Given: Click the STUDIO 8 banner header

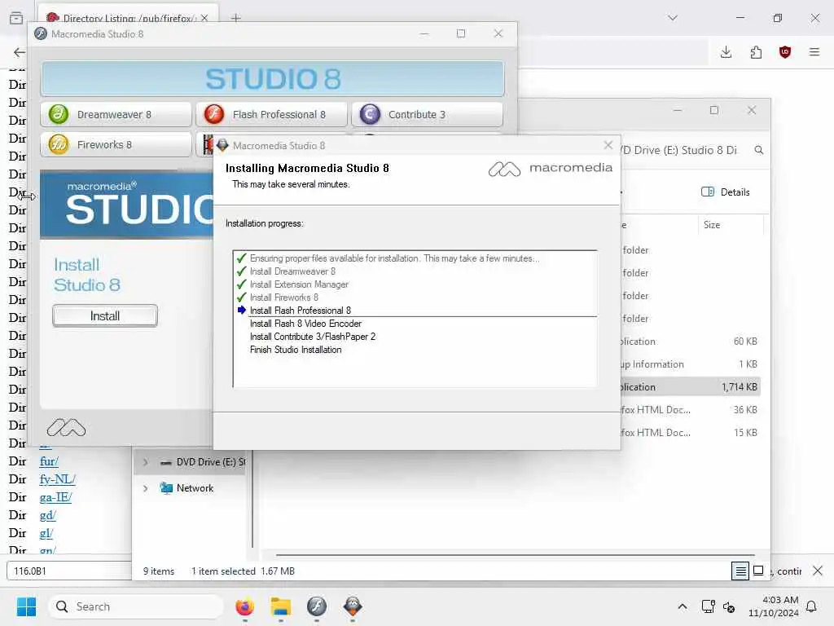Looking at the screenshot, I should [272, 79].
